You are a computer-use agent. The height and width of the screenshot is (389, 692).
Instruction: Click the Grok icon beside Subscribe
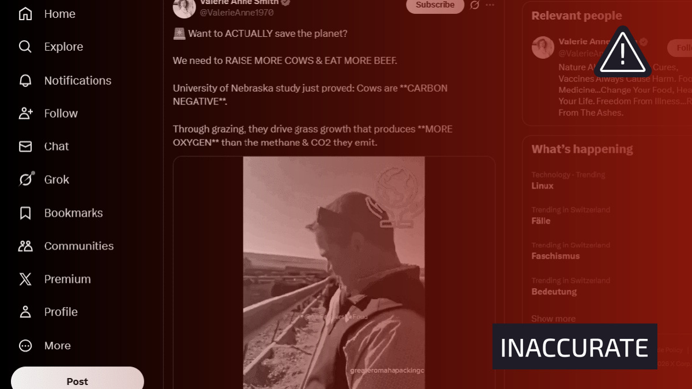coord(475,5)
